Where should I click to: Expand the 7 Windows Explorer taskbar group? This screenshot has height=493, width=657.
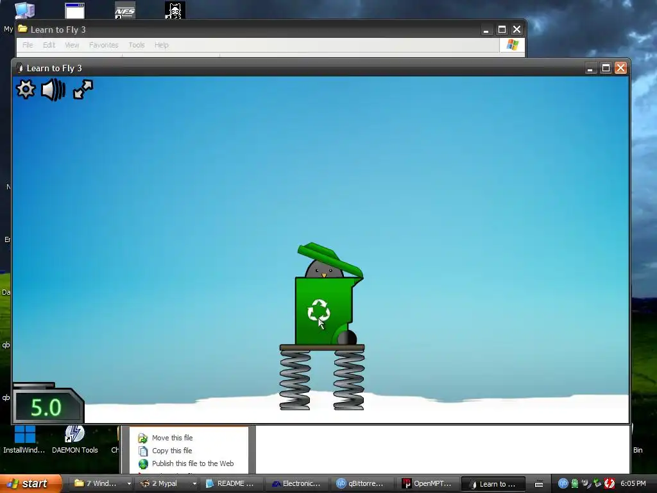point(128,483)
